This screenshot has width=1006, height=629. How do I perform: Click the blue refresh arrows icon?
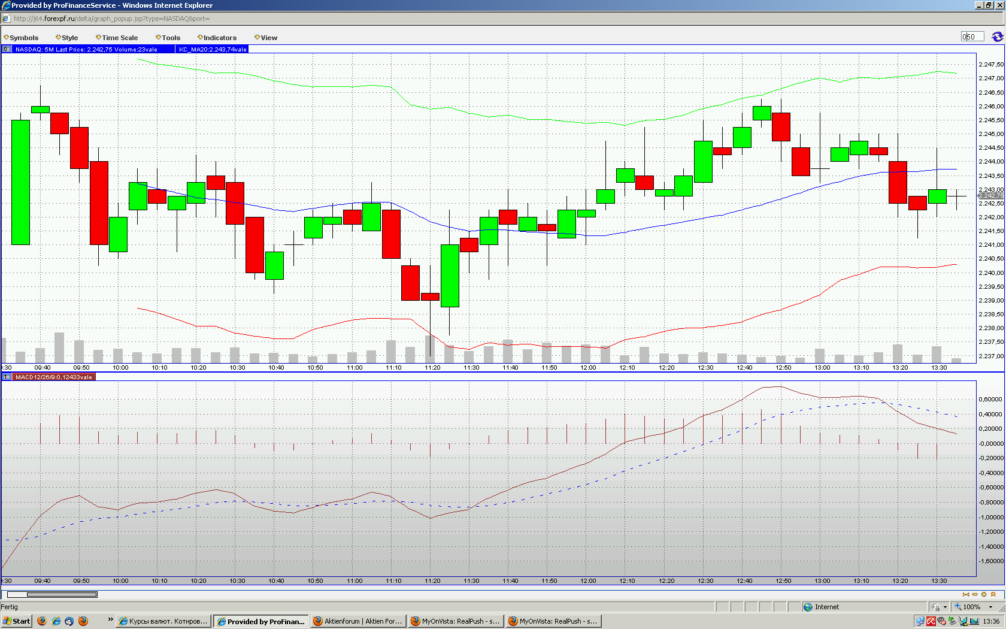997,37
